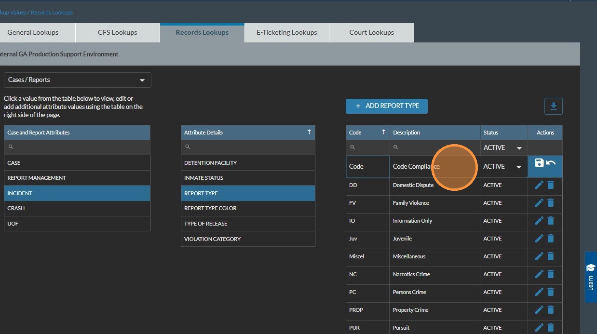The image size is (597, 334).
Task: Open the ACTIVE status dropdown in editing row
Action: (518, 167)
